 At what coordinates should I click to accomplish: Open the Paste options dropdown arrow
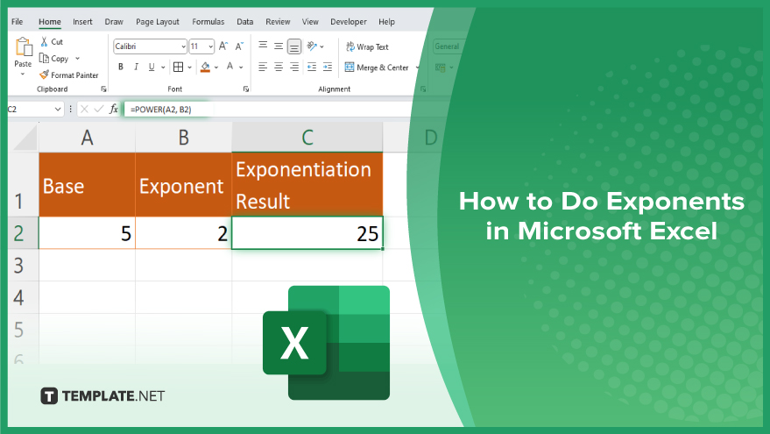coord(23,75)
